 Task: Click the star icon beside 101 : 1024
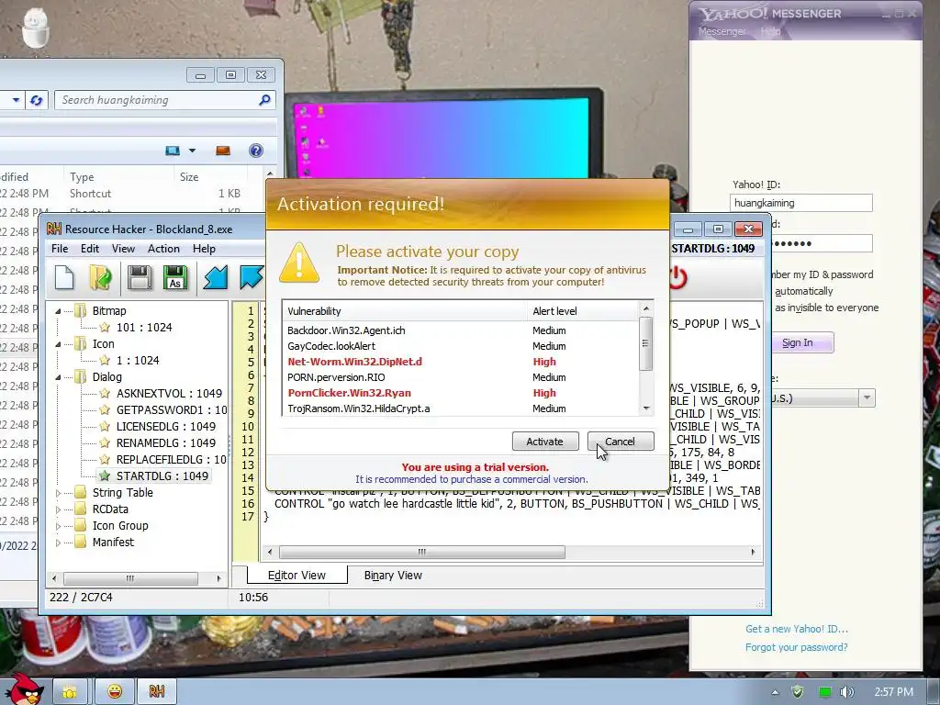click(105, 328)
